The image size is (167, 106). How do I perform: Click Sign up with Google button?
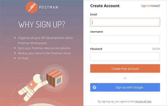pos(125,87)
